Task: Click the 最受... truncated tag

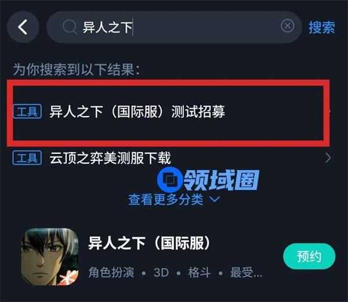Action: click(246, 272)
